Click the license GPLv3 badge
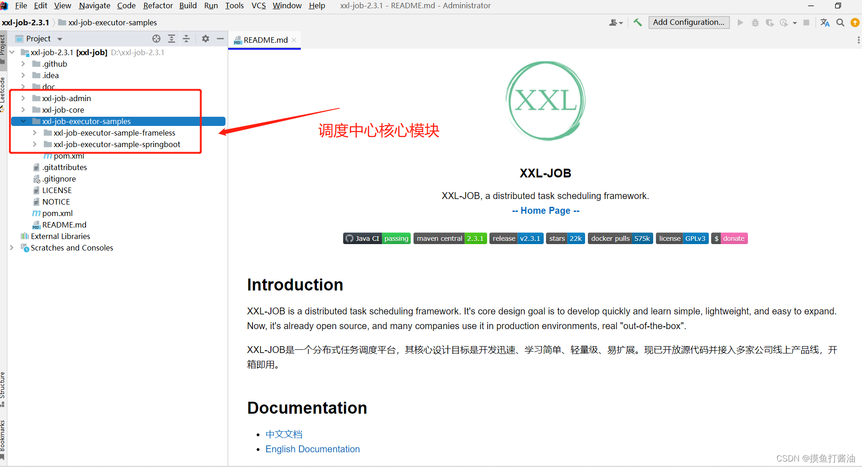Viewport: 862px width, 467px height. [682, 239]
